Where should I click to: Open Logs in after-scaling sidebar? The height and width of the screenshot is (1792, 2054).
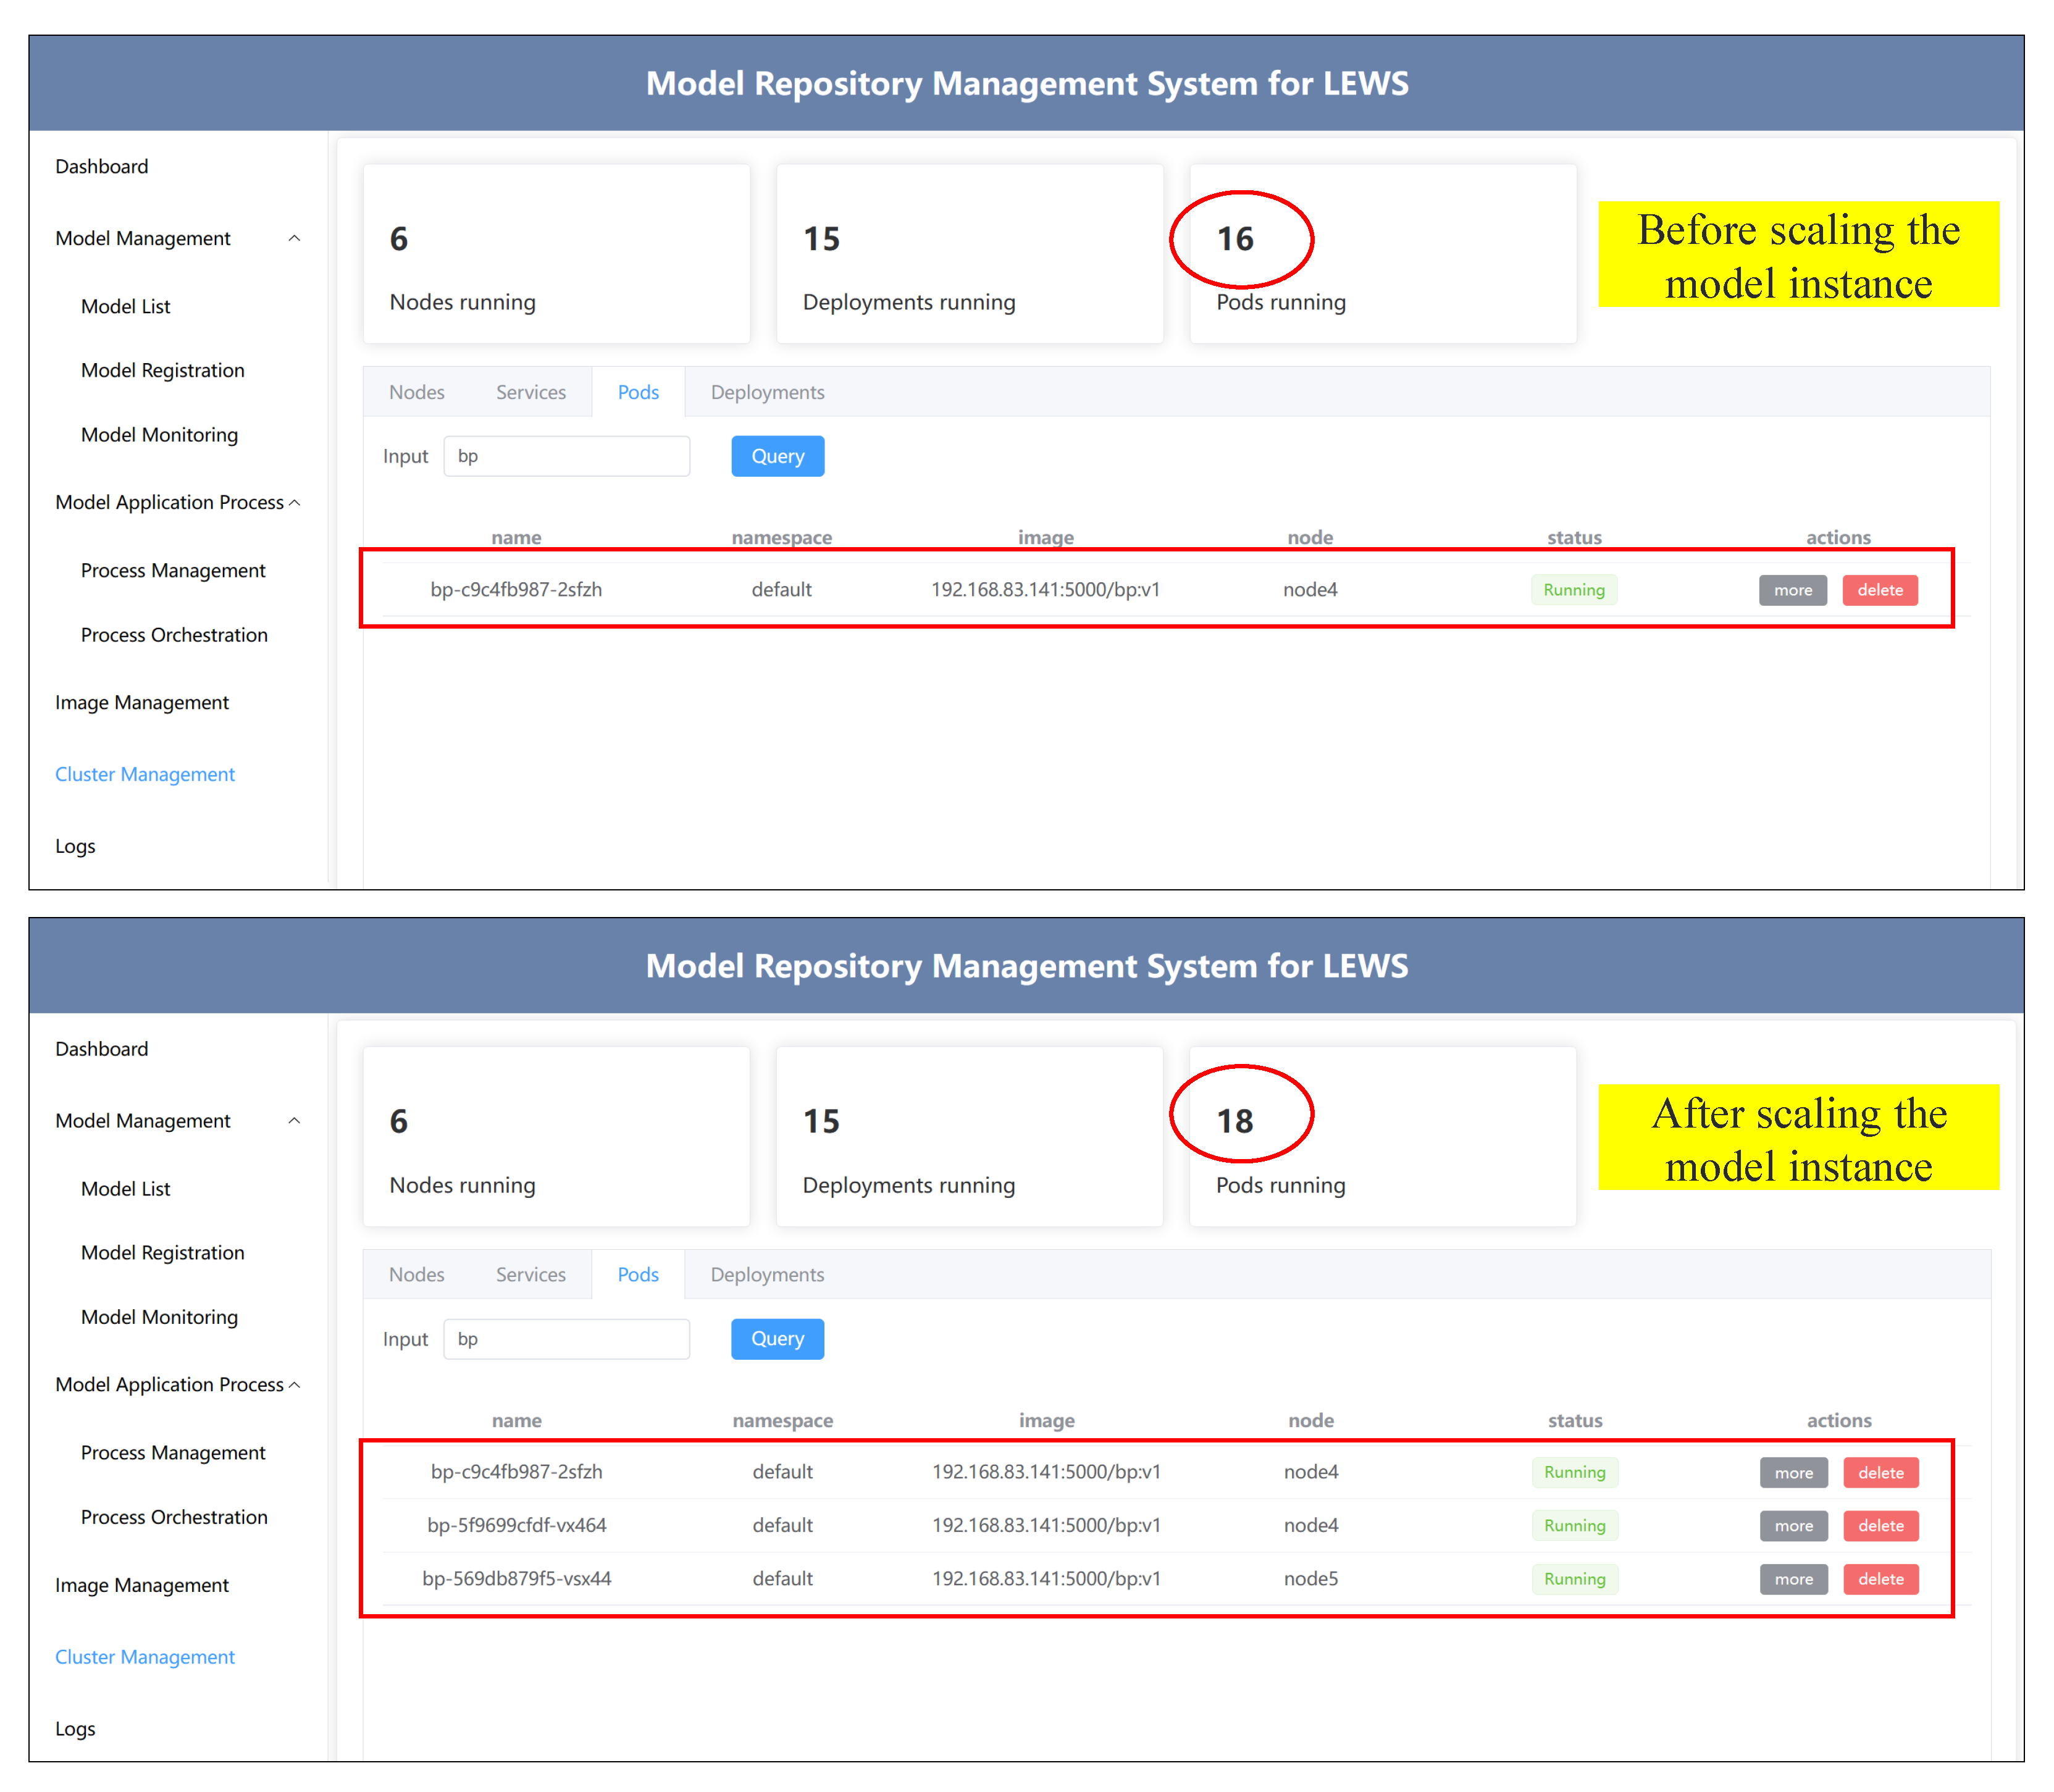75,1729
